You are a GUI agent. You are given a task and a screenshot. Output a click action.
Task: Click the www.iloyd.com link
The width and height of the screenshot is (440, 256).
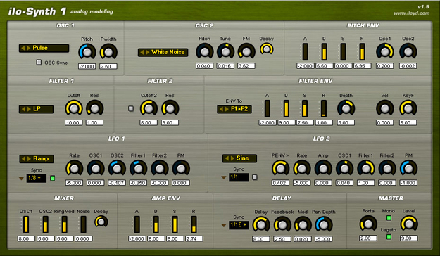pos(411,13)
